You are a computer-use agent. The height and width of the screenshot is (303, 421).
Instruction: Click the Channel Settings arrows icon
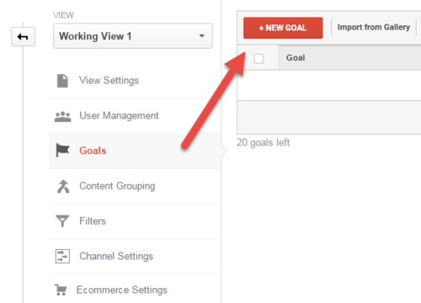pos(62,256)
